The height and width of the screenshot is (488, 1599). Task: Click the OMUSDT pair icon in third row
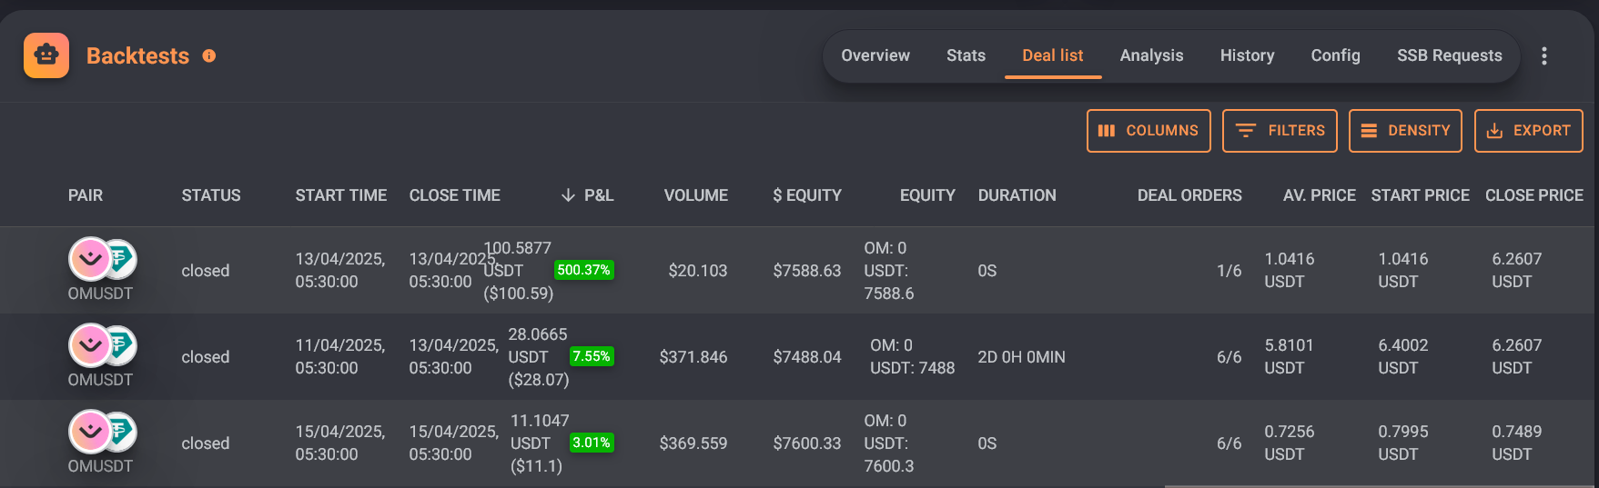click(102, 432)
